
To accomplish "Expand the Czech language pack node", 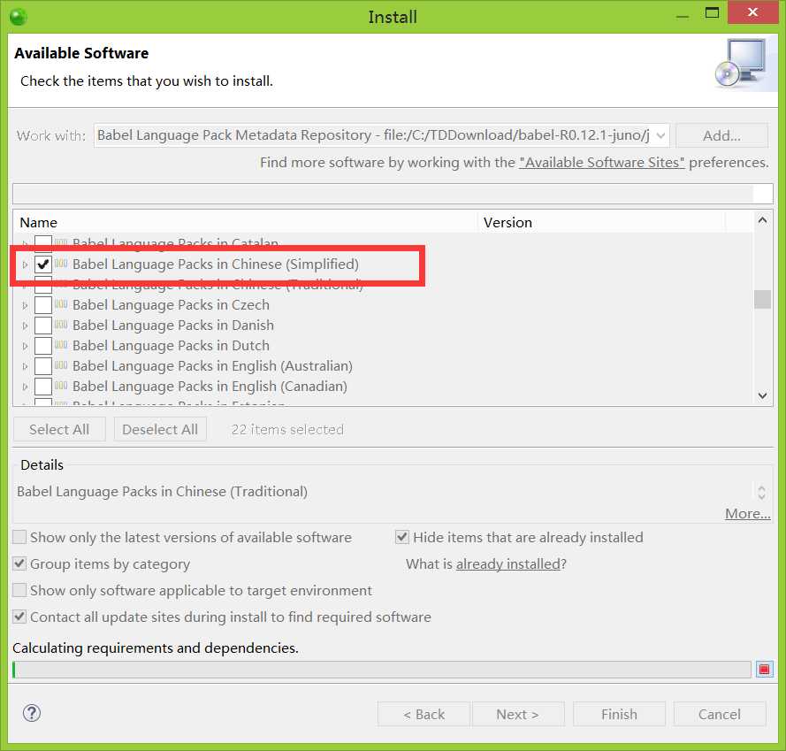I will [x=25, y=305].
